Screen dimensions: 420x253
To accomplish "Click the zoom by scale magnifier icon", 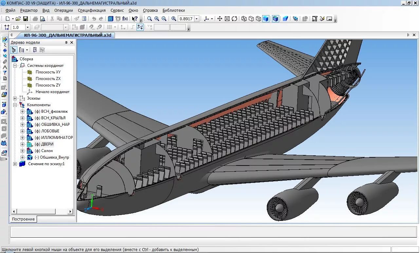I will [x=174, y=19].
